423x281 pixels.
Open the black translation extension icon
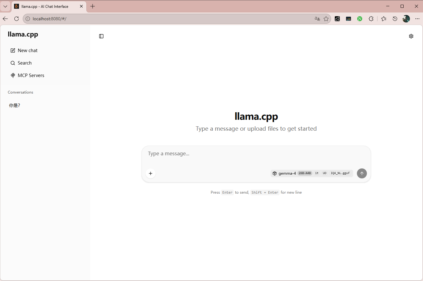(337, 19)
